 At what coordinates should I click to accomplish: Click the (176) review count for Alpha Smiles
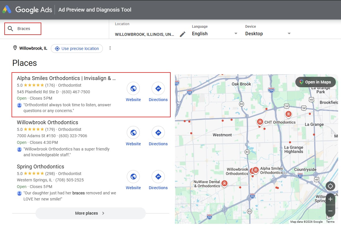pos(50,85)
